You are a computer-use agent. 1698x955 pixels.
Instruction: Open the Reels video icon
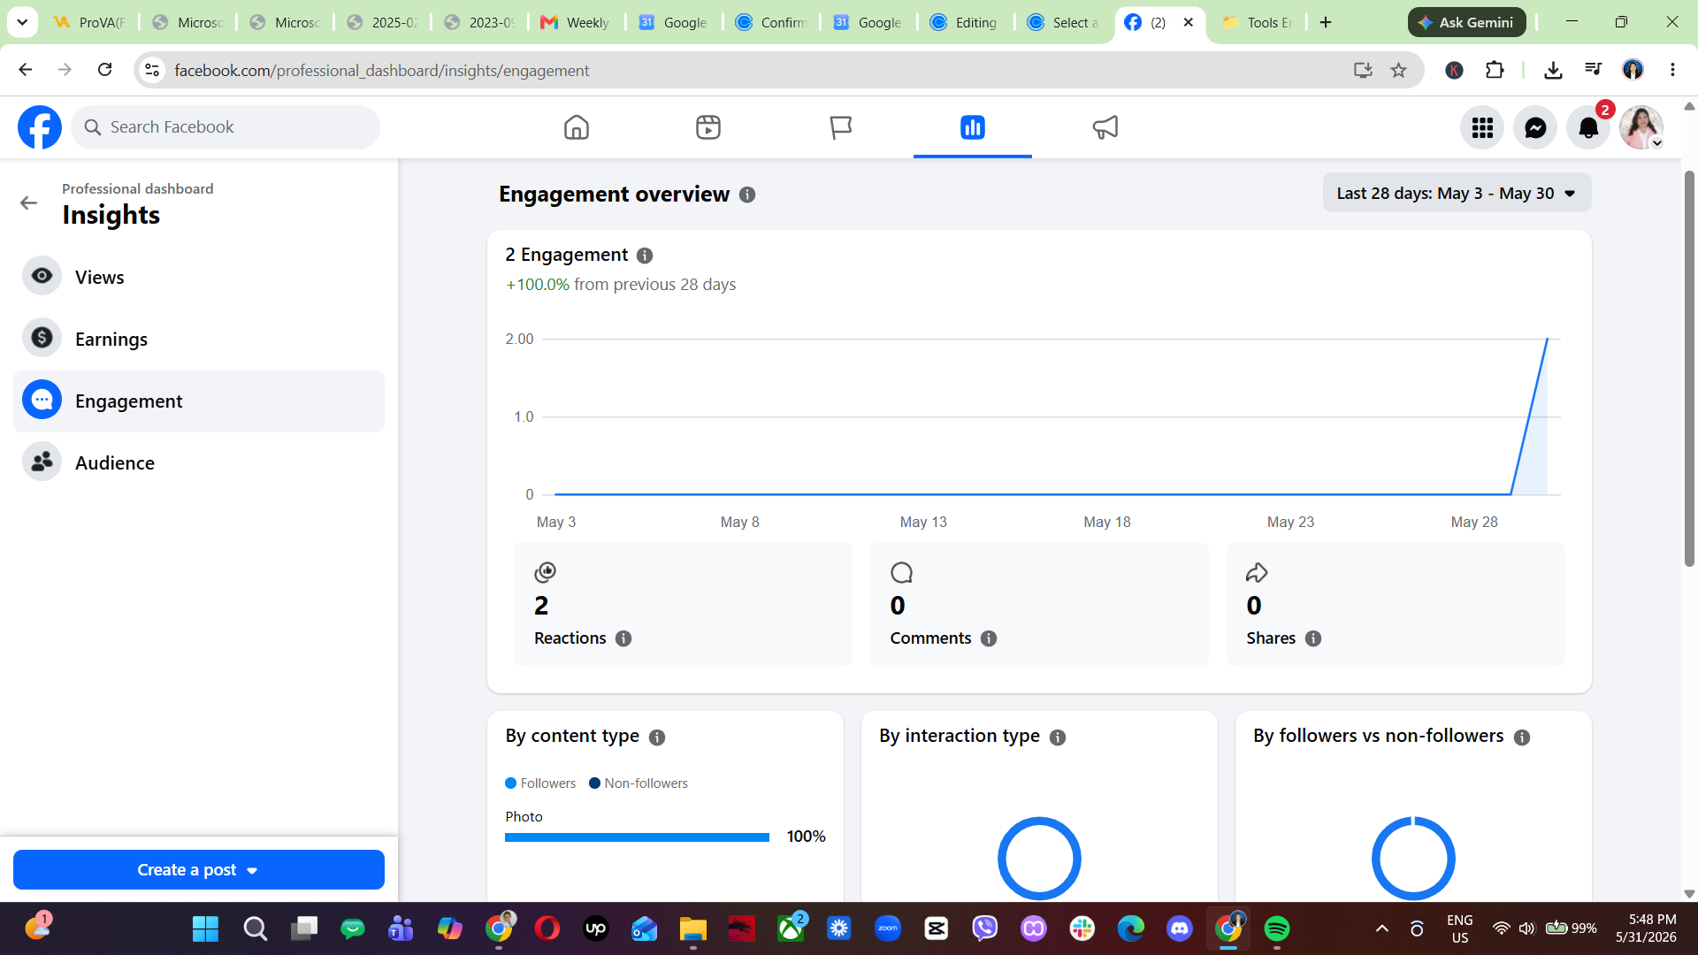708,127
